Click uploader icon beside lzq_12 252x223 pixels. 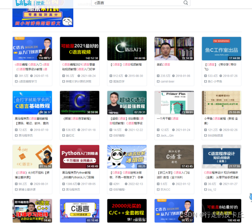click(206, 190)
